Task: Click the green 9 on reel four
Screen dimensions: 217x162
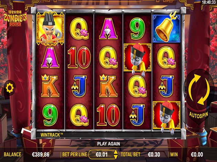Action: pos(137,29)
